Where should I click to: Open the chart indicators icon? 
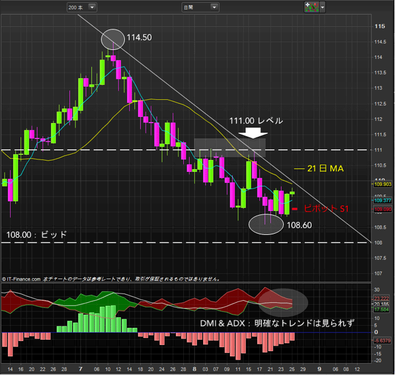click(x=312, y=7)
